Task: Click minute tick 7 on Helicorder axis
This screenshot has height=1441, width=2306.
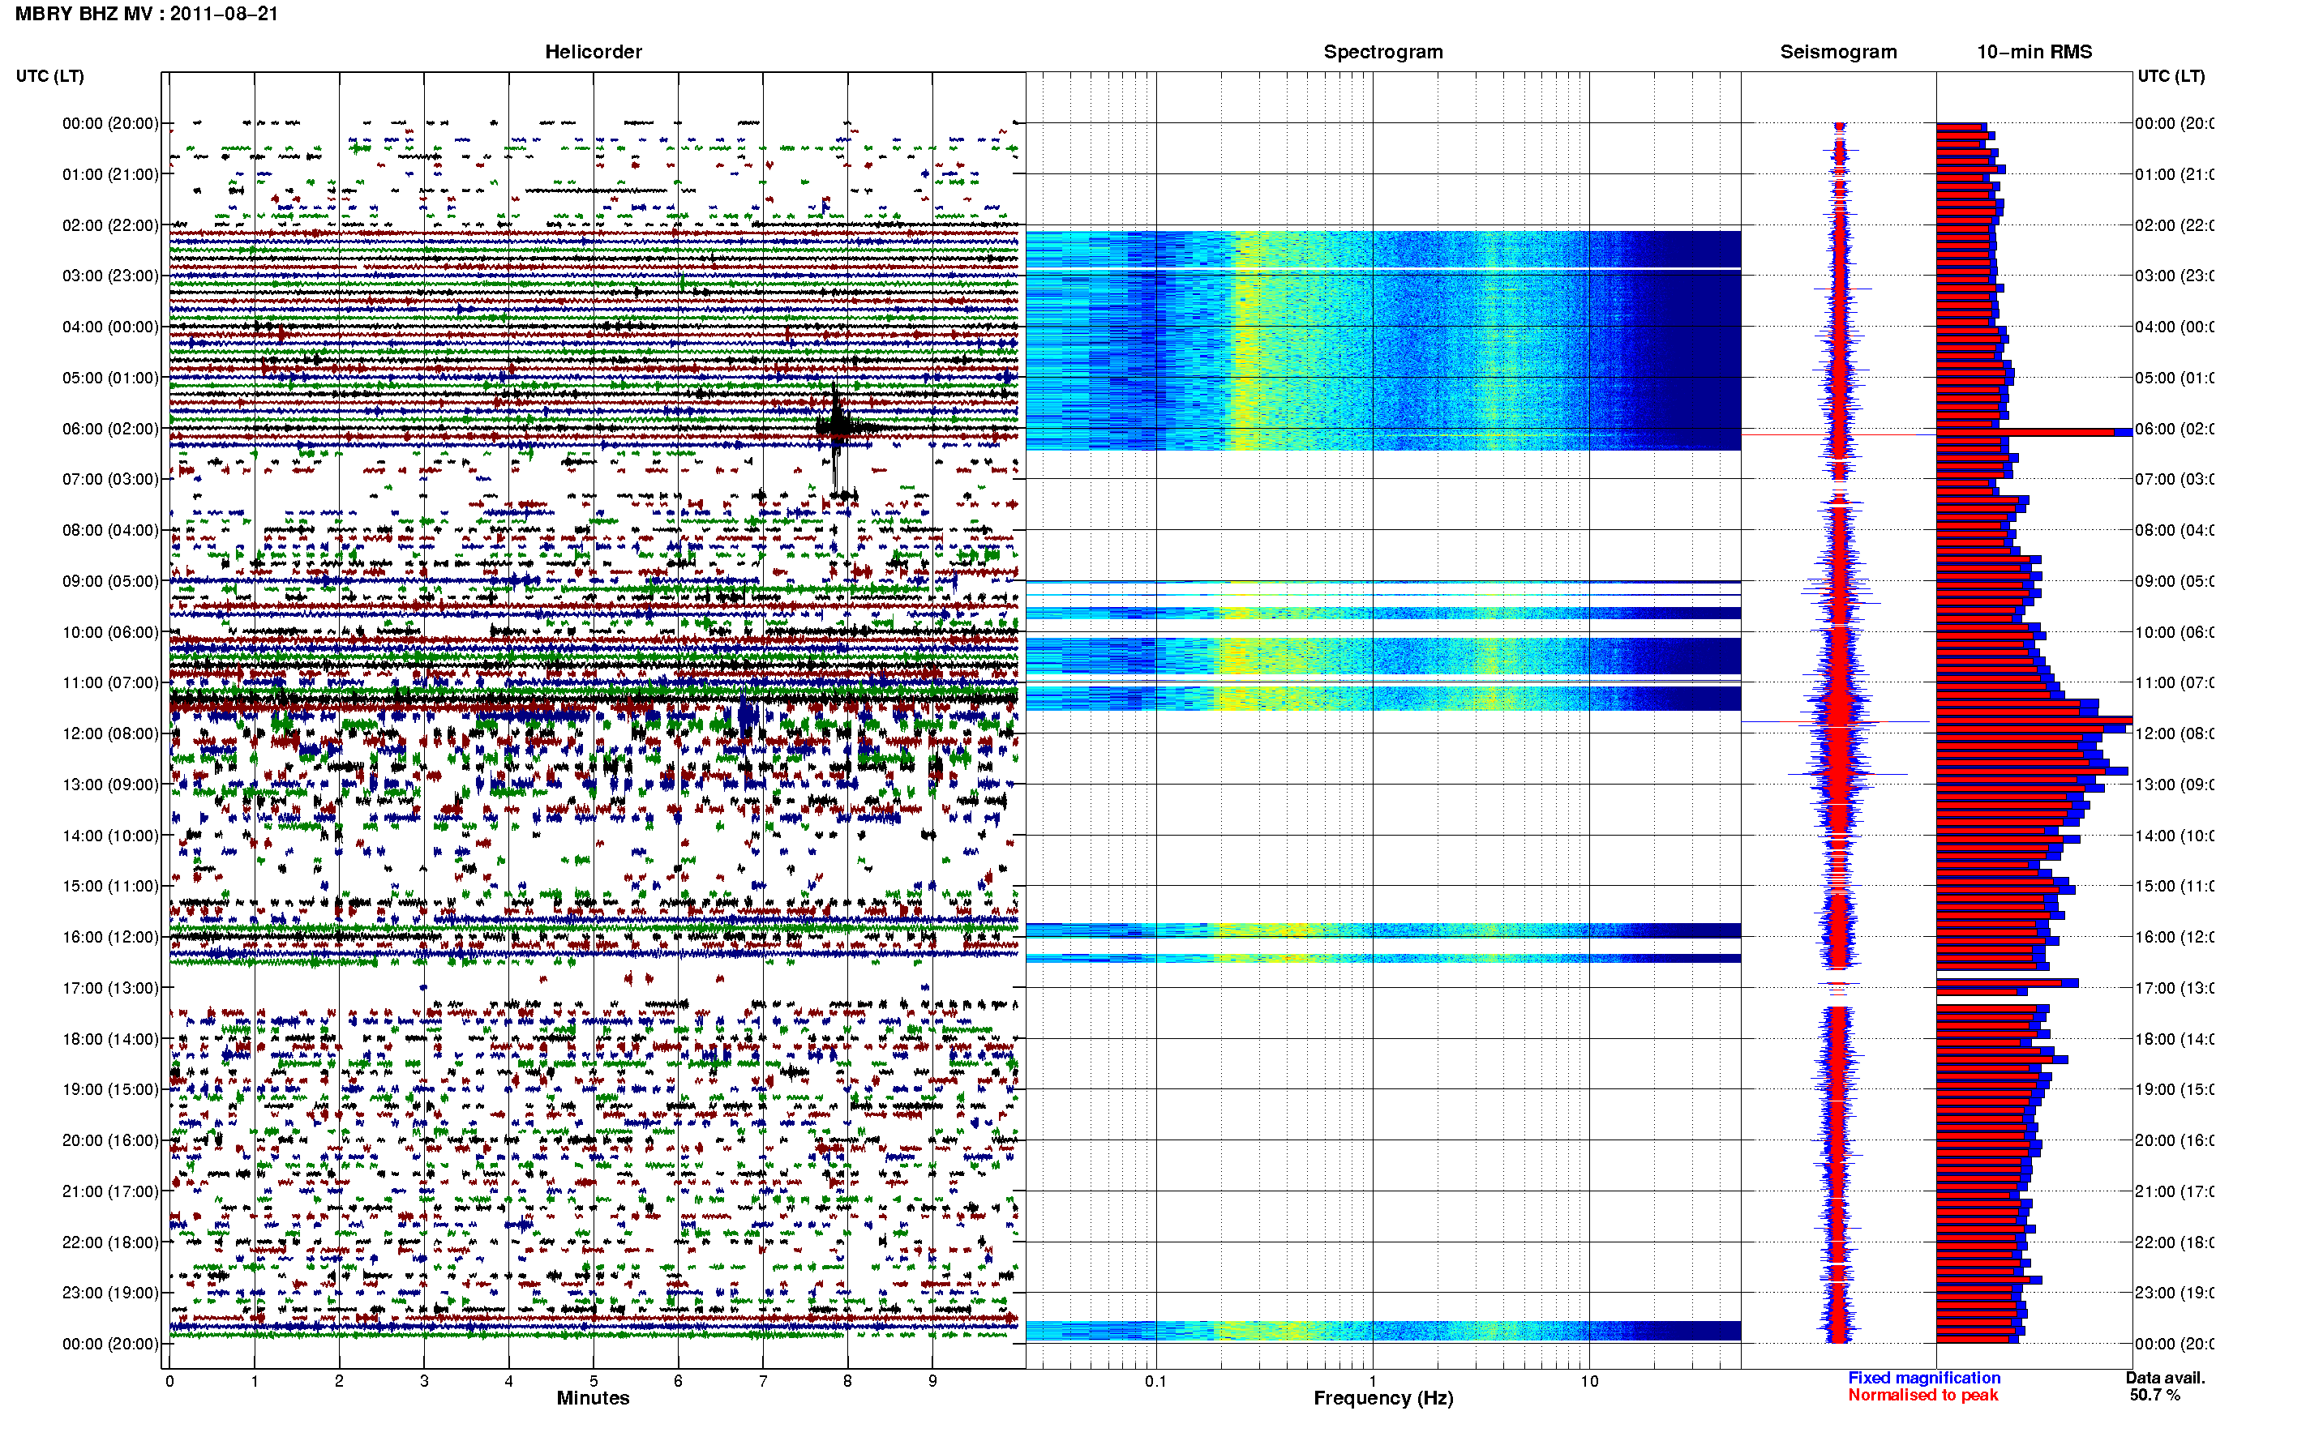Action: point(763,1381)
